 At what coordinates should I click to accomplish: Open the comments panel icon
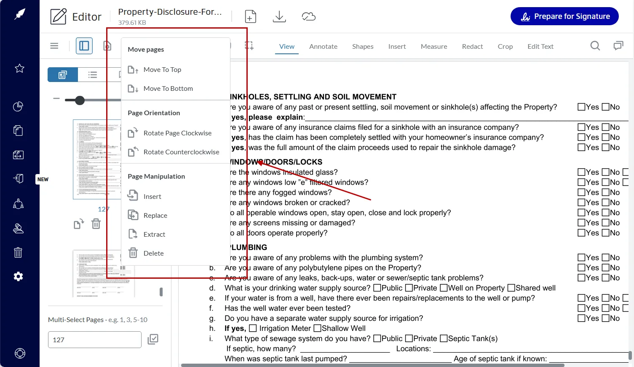(618, 46)
